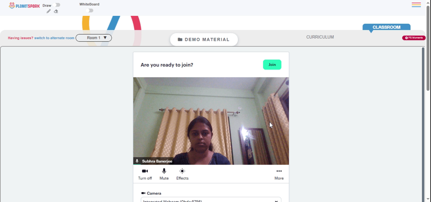
Task: Expand the Room 1 dropdown
Action: pos(94,38)
